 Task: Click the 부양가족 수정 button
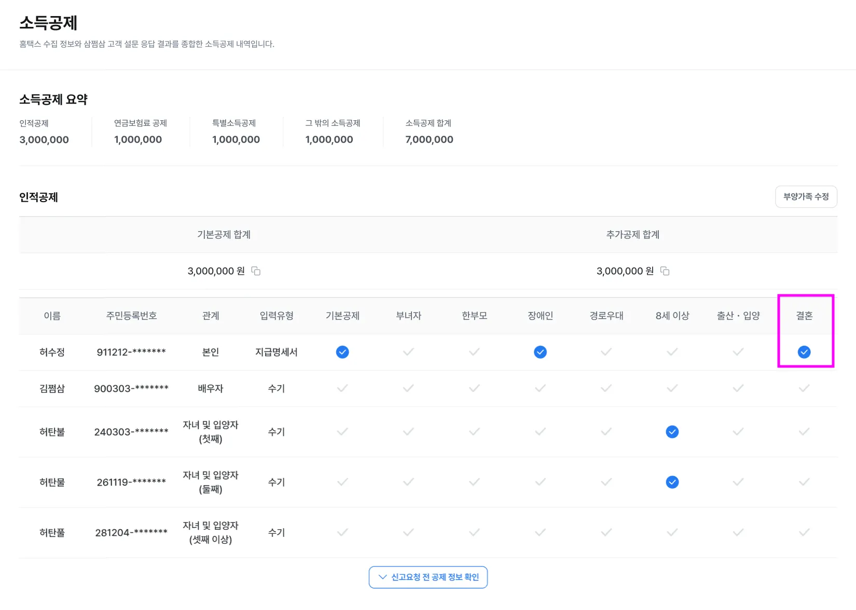click(x=806, y=197)
